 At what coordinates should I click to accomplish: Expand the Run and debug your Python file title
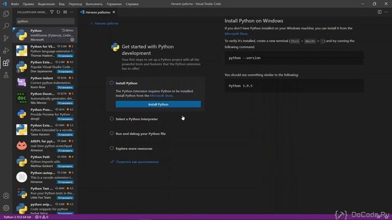(x=140, y=134)
